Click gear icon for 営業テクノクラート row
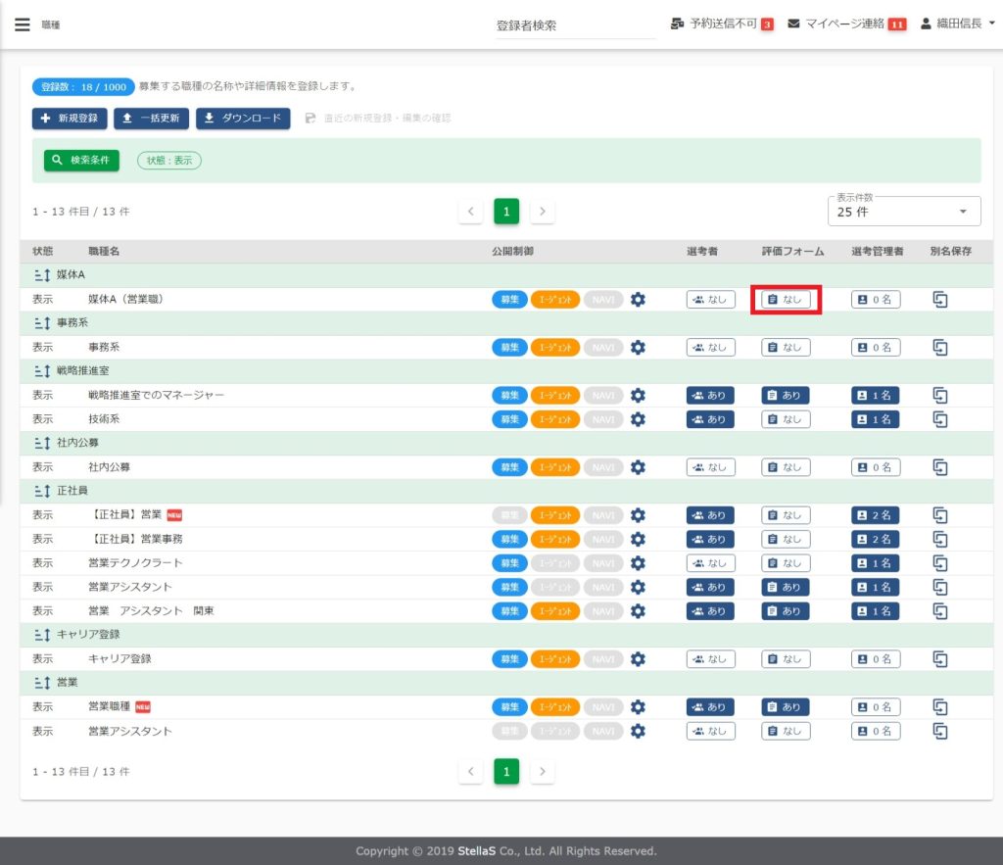Screen dimensions: 1003x865 [638, 563]
